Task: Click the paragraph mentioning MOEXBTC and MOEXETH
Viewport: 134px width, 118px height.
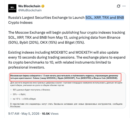Action: pos(67,60)
